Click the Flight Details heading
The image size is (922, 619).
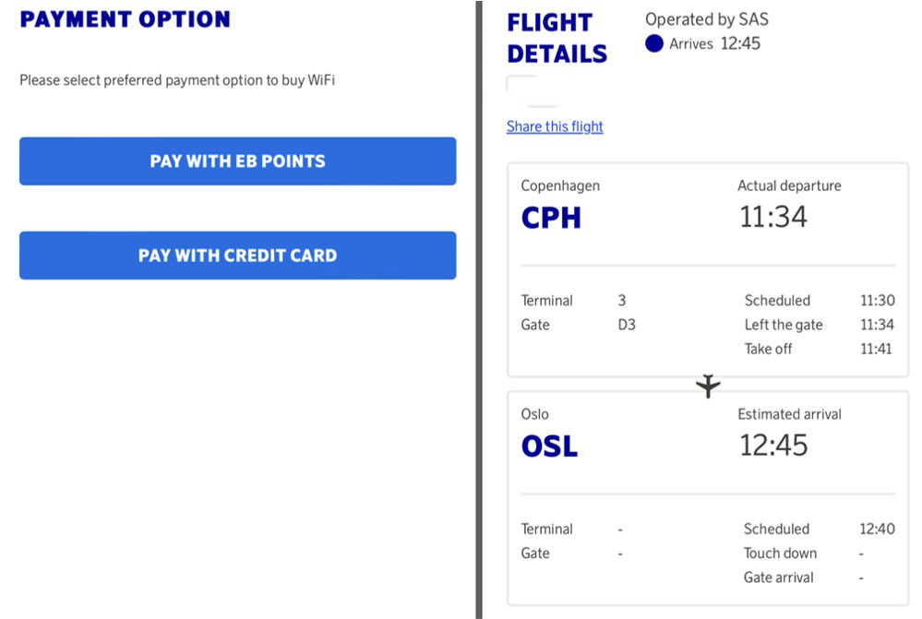(557, 38)
